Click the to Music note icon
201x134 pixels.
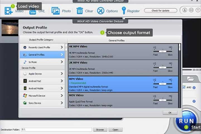[x=25, y=62]
